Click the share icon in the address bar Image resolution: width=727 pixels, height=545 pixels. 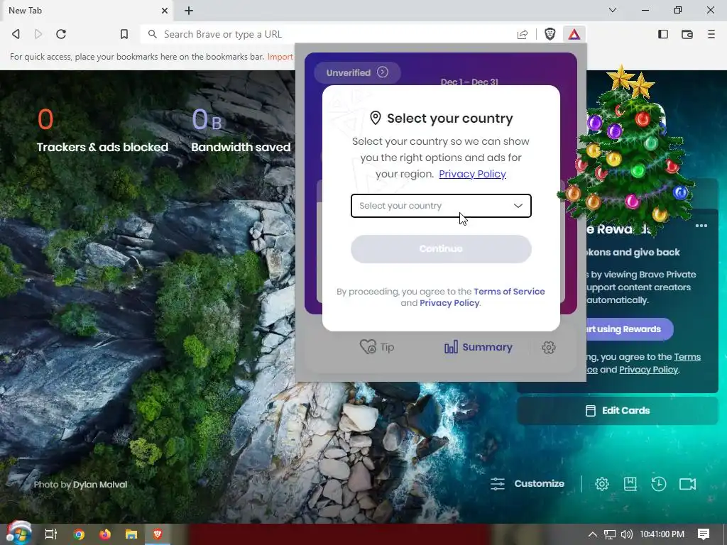tap(523, 34)
